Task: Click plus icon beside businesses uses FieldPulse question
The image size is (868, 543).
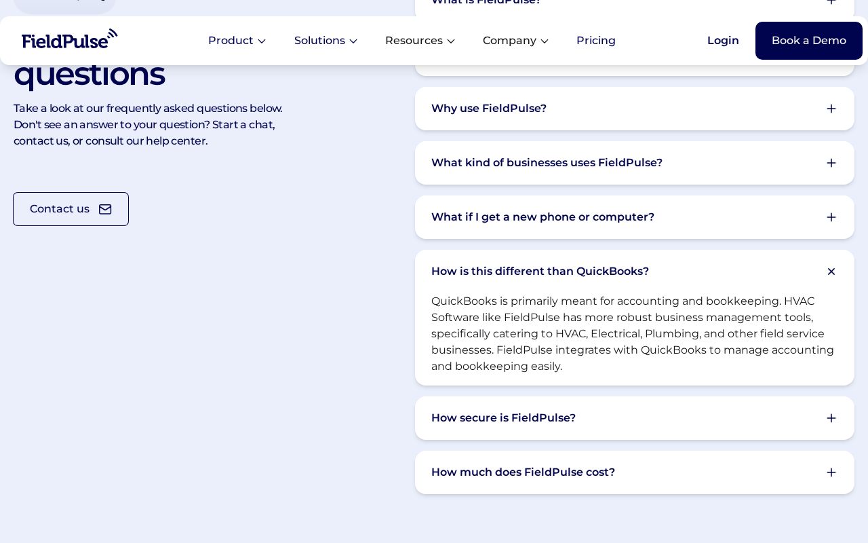Action: 831,163
